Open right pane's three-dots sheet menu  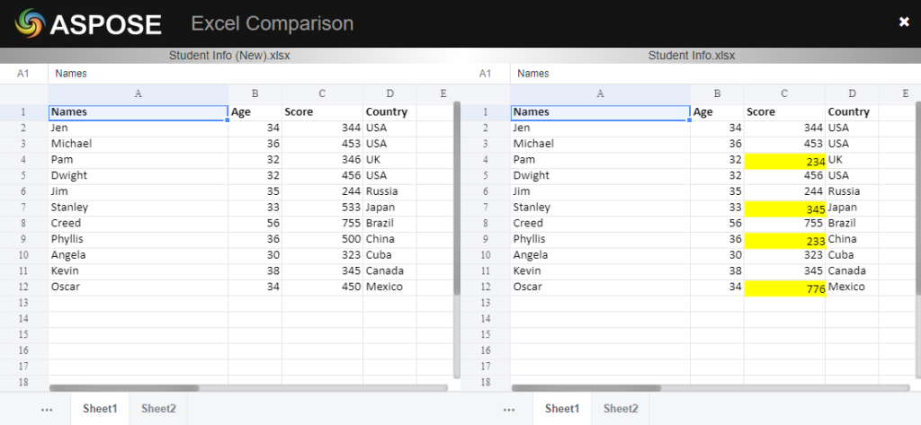(x=510, y=409)
